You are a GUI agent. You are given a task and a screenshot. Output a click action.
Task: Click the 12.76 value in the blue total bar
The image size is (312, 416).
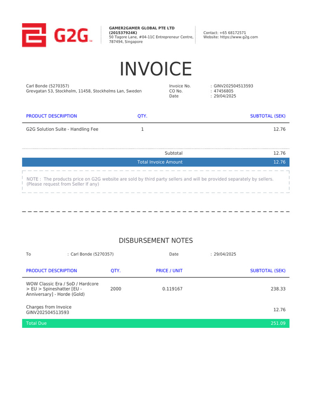point(279,162)
